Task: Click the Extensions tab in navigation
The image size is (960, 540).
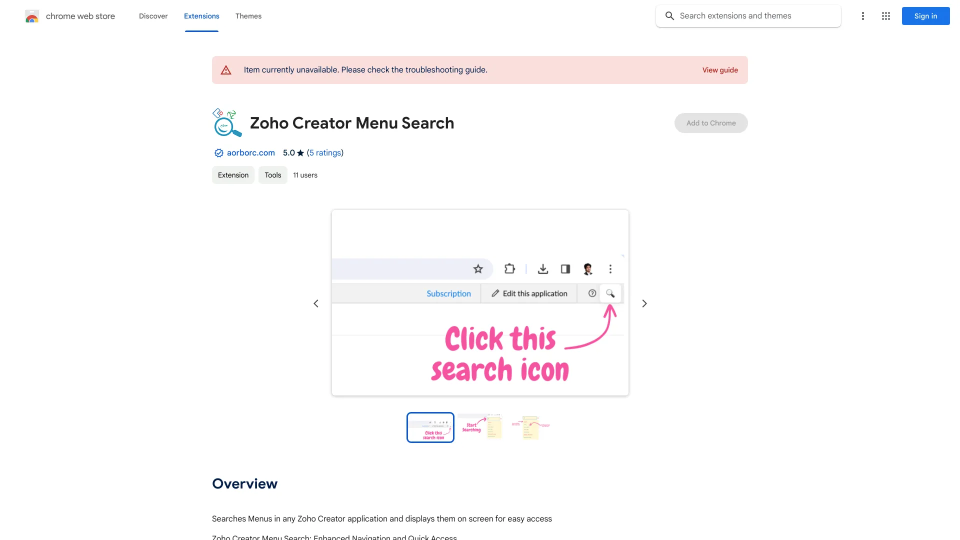Action: [x=201, y=16]
